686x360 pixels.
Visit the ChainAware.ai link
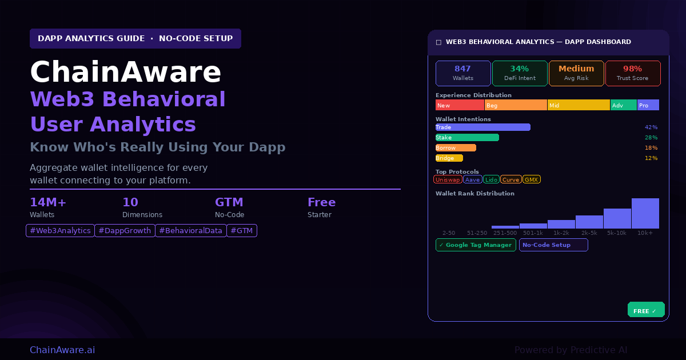[62, 350]
